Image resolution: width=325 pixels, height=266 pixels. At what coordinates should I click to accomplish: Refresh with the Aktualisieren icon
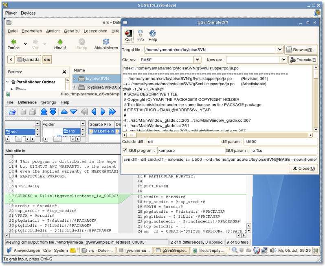(106, 41)
